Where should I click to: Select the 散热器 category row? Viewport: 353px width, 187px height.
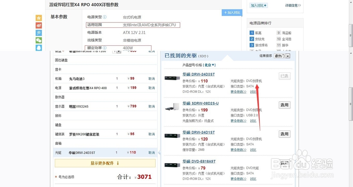[105, 97]
